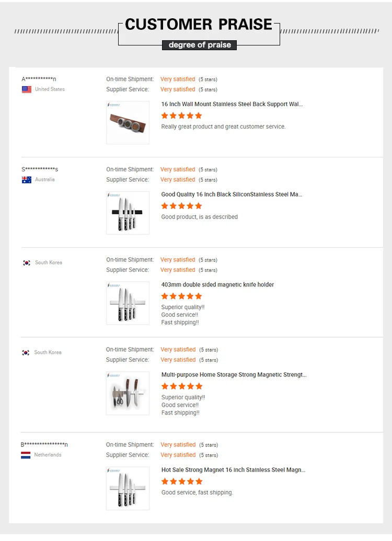Open Multi-purpose Home Storage Strong Magnetic link
392x541 pixels.
[x=234, y=375]
